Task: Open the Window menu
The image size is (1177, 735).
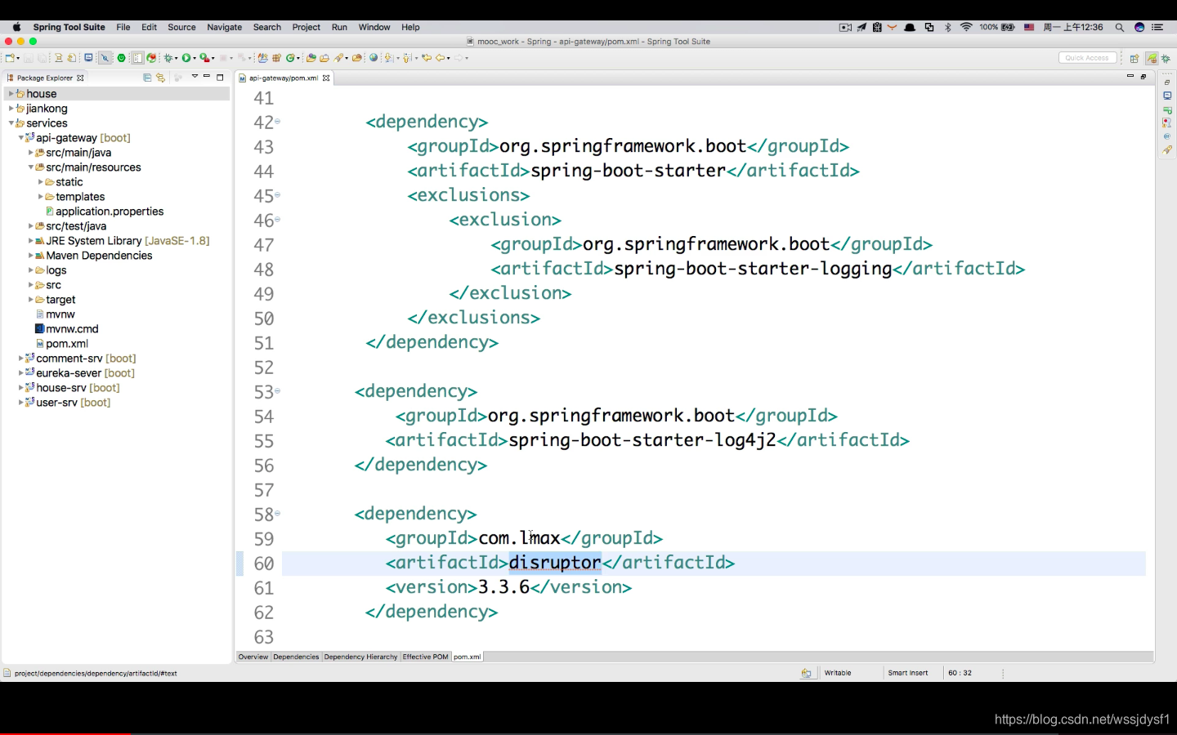Action: click(374, 27)
